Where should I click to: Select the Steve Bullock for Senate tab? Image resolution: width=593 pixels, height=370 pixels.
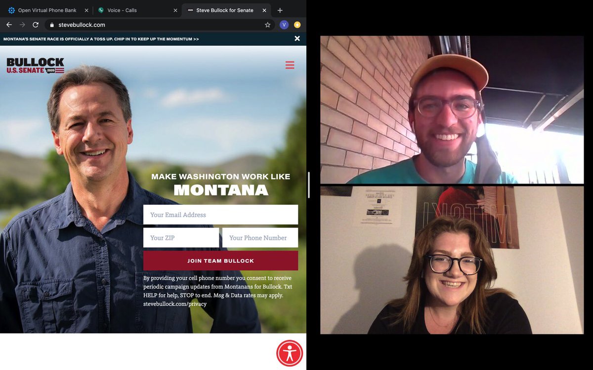226,10
